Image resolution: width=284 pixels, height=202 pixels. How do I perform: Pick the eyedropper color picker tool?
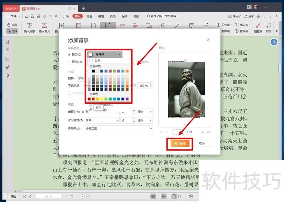coord(91,109)
